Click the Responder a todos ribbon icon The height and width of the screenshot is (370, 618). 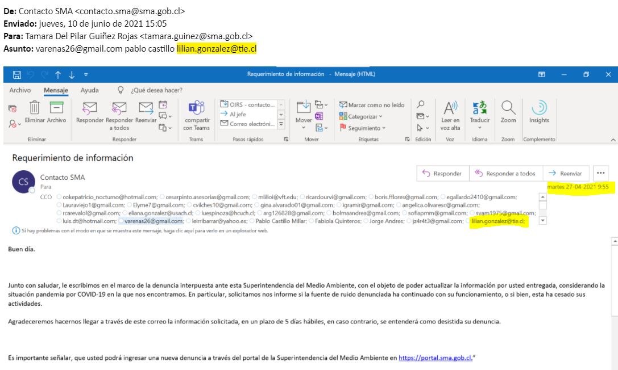click(119, 108)
